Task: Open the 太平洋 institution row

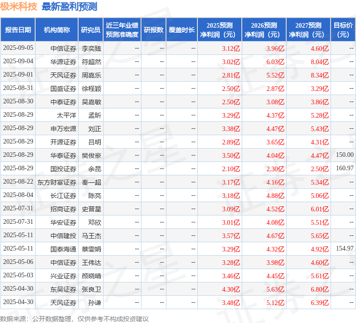Action: [67, 115]
